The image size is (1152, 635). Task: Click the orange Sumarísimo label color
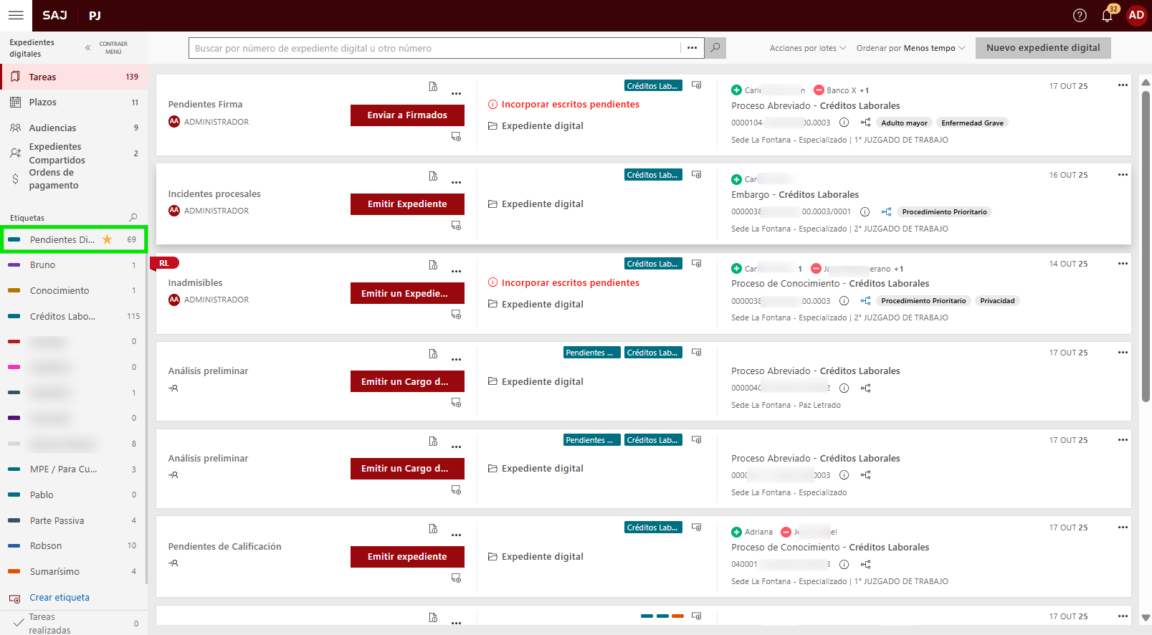point(14,572)
